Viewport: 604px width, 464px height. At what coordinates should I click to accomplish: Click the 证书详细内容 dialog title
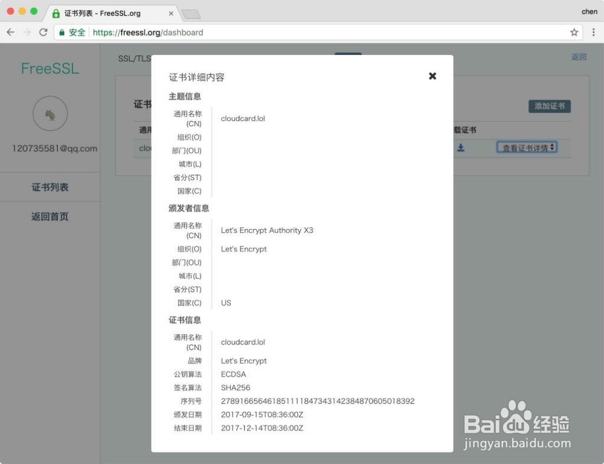pos(196,77)
